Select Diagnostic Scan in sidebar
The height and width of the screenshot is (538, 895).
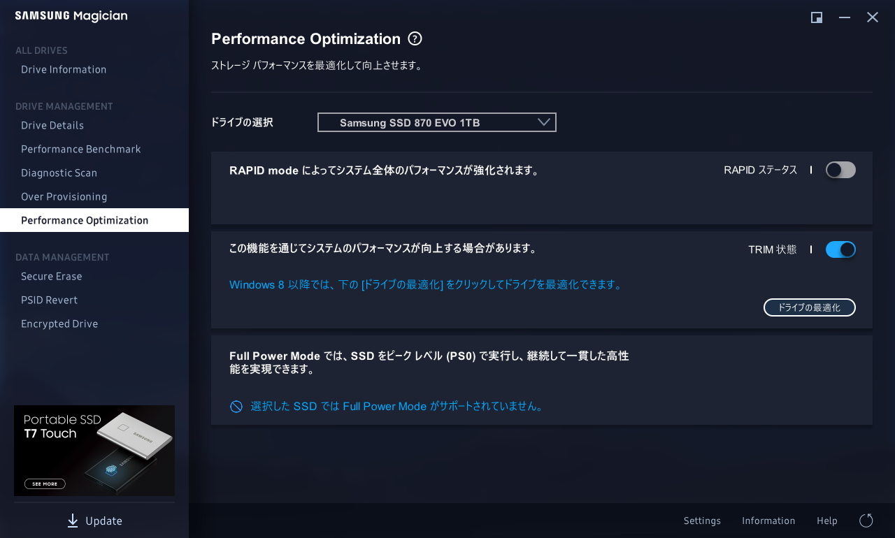click(x=59, y=173)
